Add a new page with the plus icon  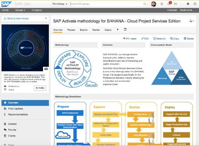coord(118,30)
